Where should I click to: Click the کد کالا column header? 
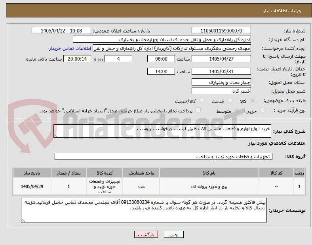[x=276, y=173]
